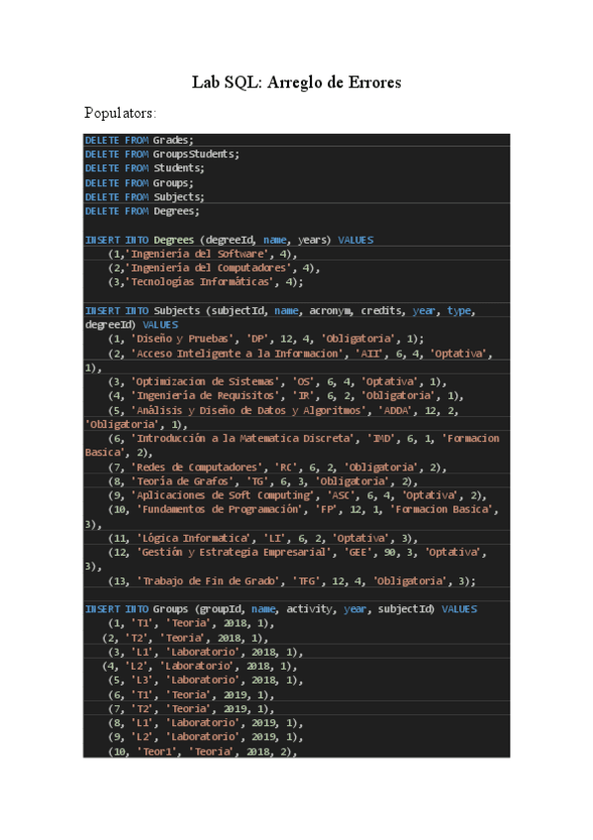Click the 'Populators:' heading text
This screenshot has width=593, height=840.
[121, 113]
